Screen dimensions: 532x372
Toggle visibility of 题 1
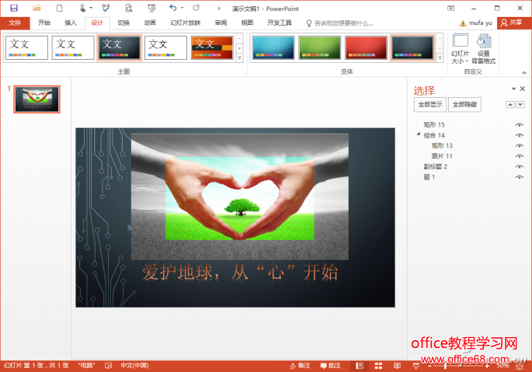click(x=519, y=177)
